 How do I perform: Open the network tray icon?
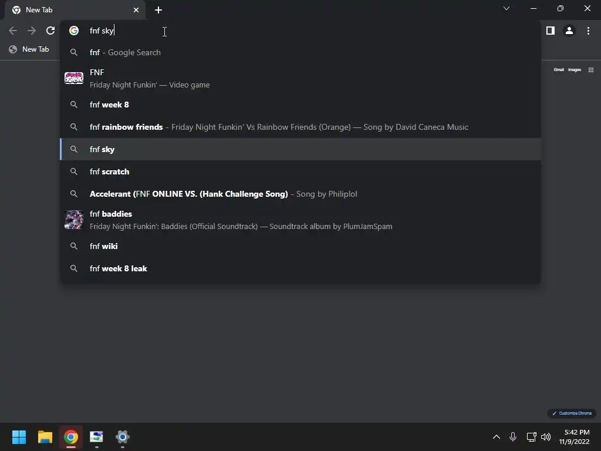[531, 437]
